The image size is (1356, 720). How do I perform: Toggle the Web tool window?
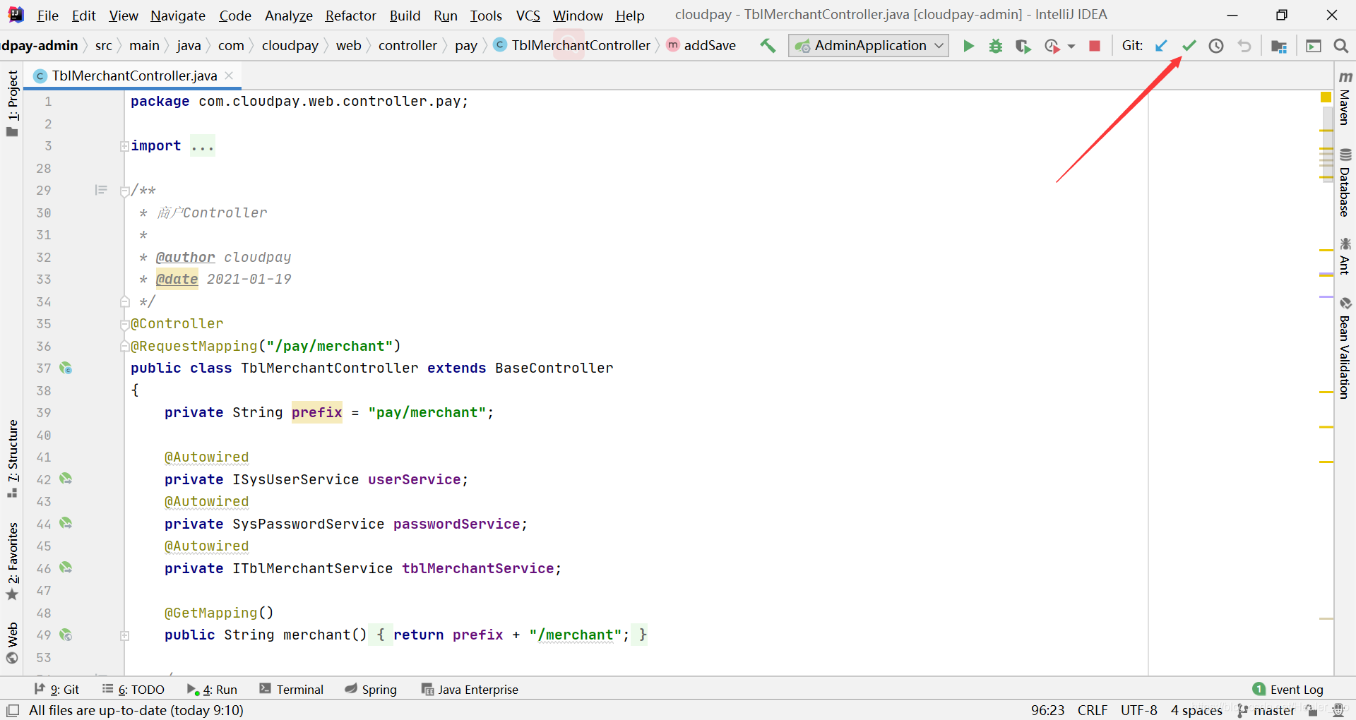(x=12, y=642)
